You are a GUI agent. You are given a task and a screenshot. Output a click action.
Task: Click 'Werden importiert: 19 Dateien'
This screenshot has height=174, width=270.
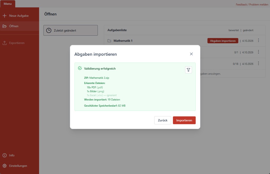point(102,100)
